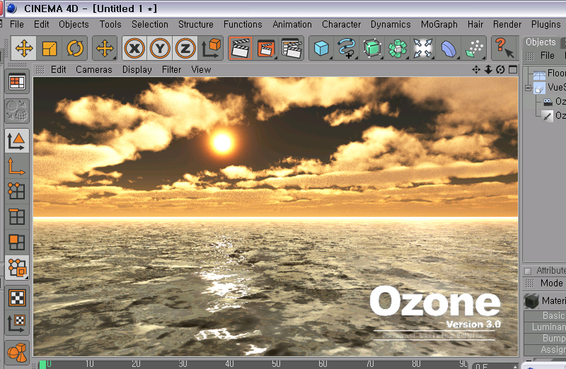
Task: Switch to Model mode
Action: (x=17, y=141)
